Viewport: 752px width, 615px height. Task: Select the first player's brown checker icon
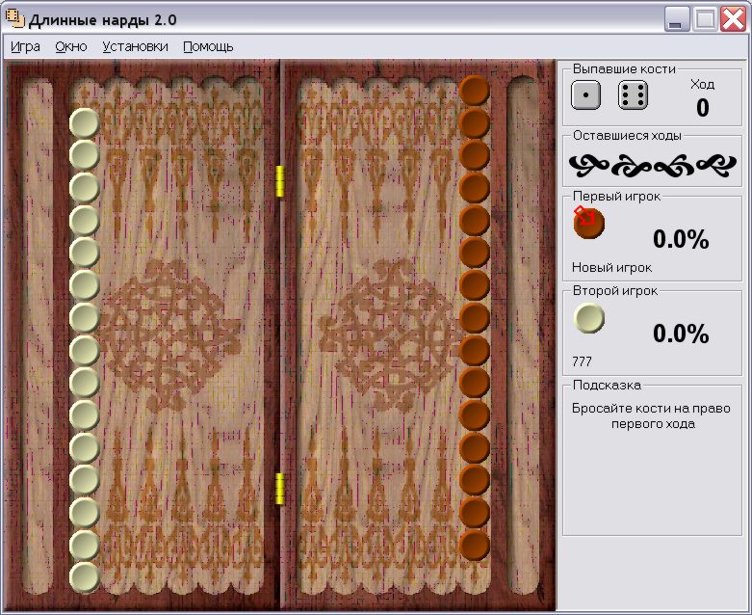click(589, 223)
